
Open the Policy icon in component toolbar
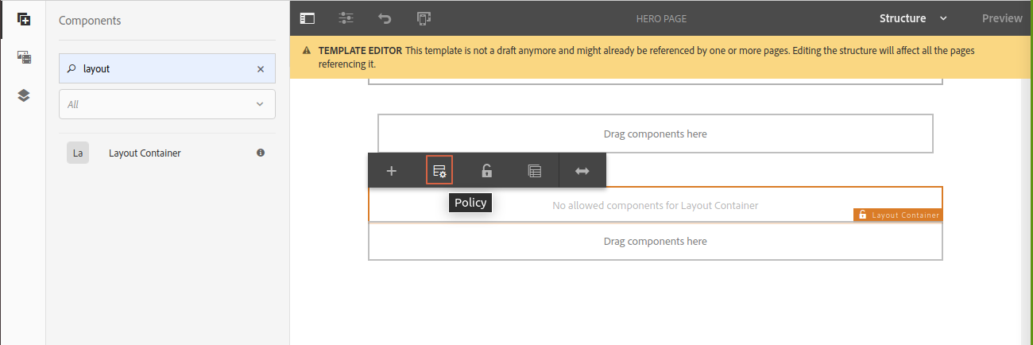click(439, 171)
